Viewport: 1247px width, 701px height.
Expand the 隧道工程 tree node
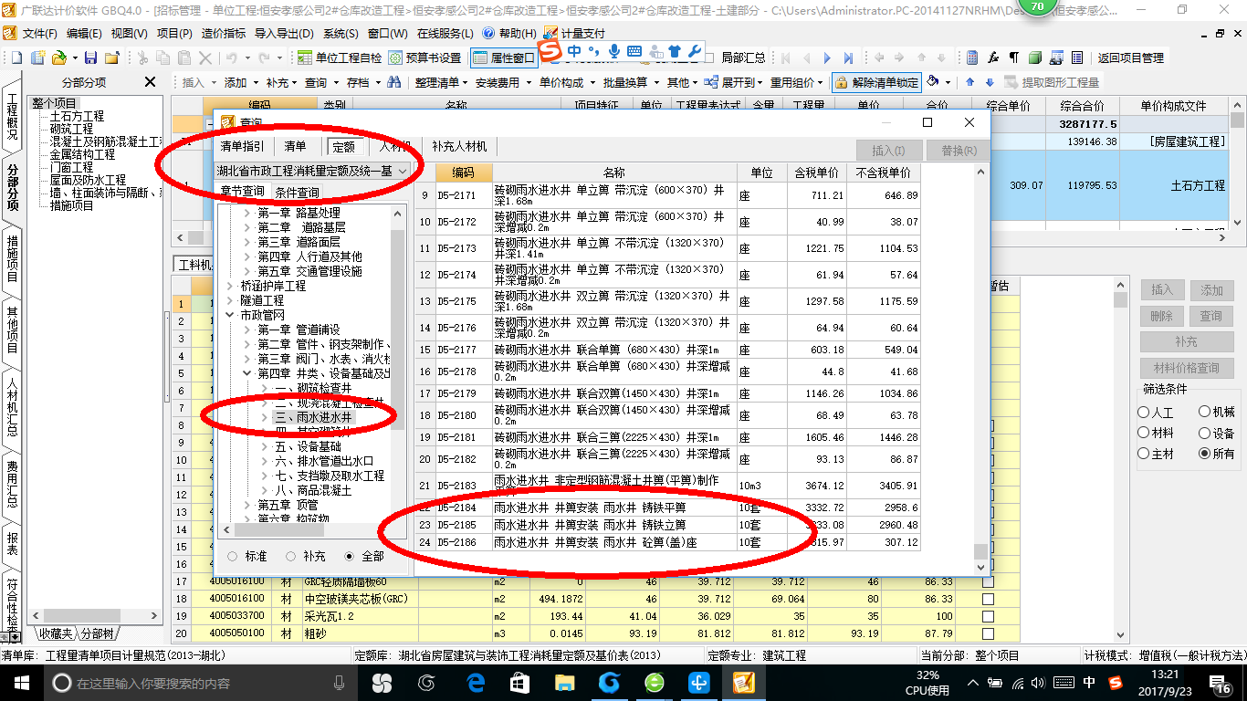click(229, 300)
